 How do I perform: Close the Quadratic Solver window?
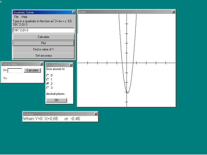pos(73,12)
